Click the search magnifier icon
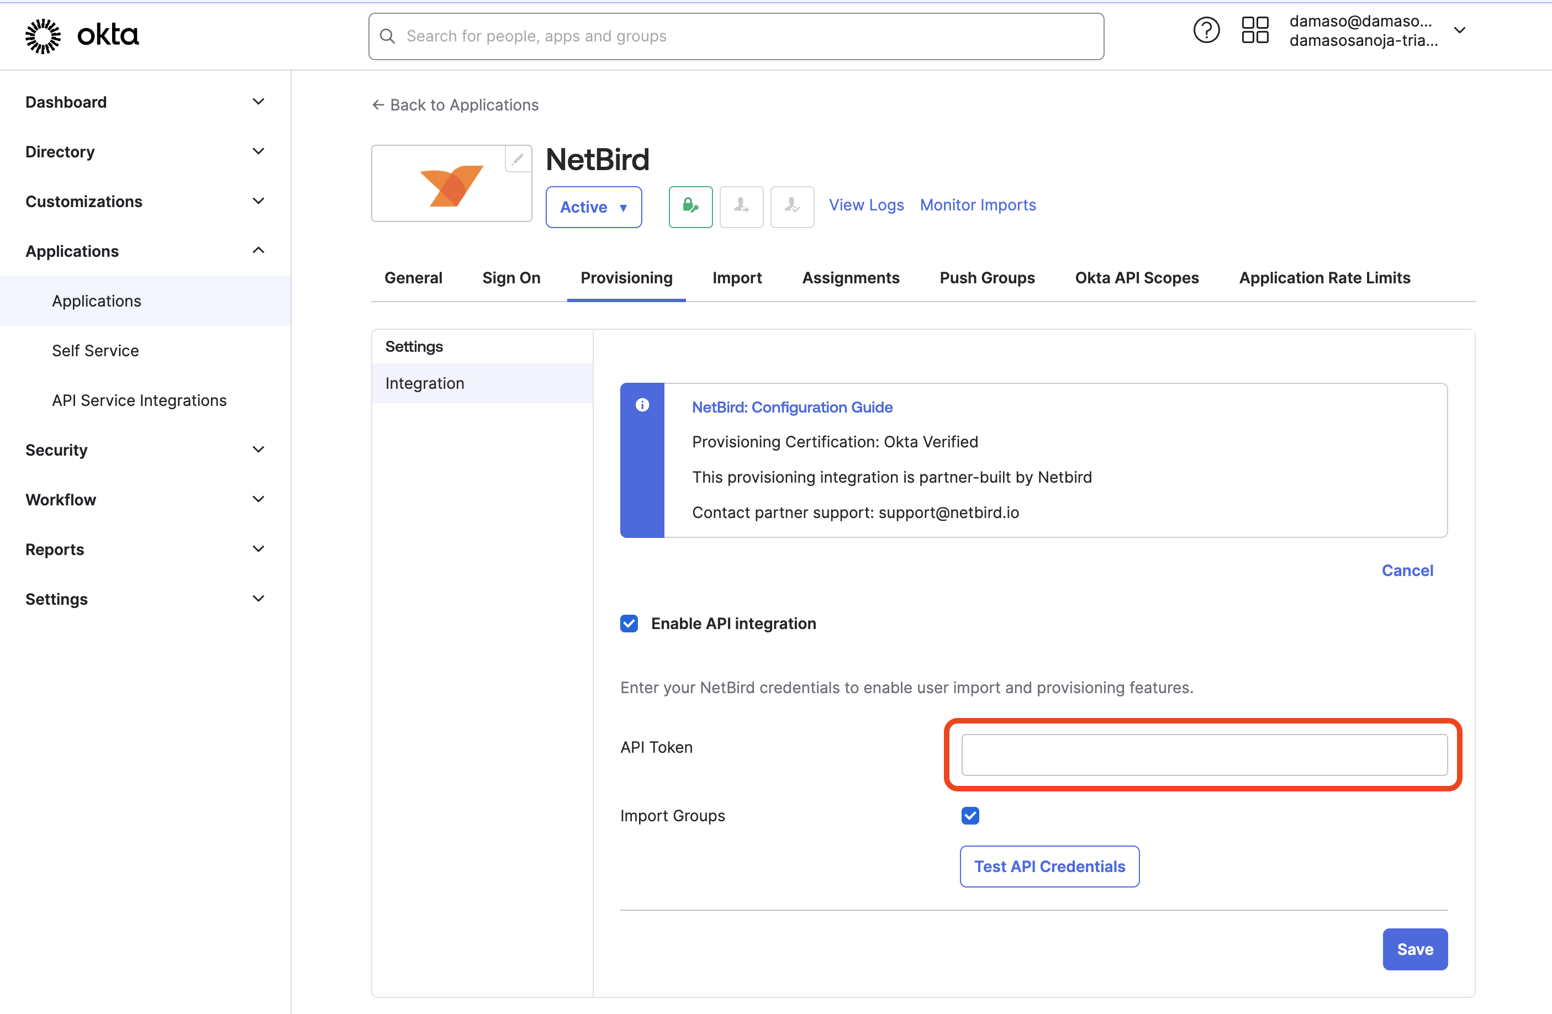 click(388, 36)
